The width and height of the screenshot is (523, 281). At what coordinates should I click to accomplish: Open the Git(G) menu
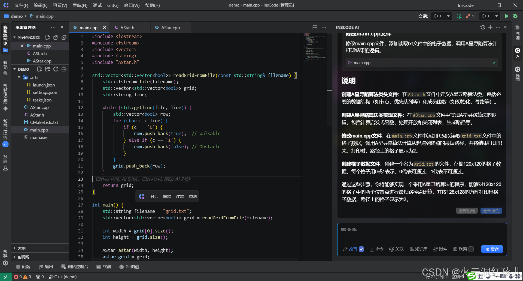(x=113, y=5)
